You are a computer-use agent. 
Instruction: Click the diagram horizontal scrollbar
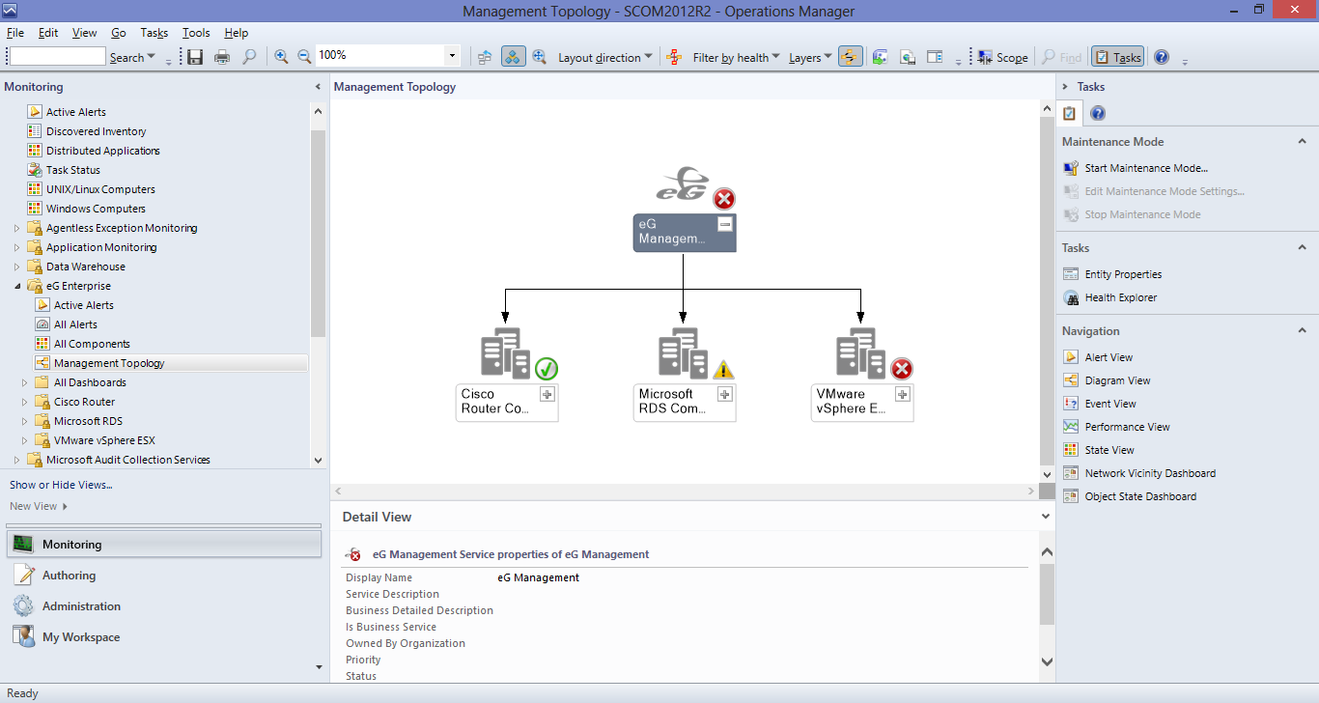[x=685, y=492]
